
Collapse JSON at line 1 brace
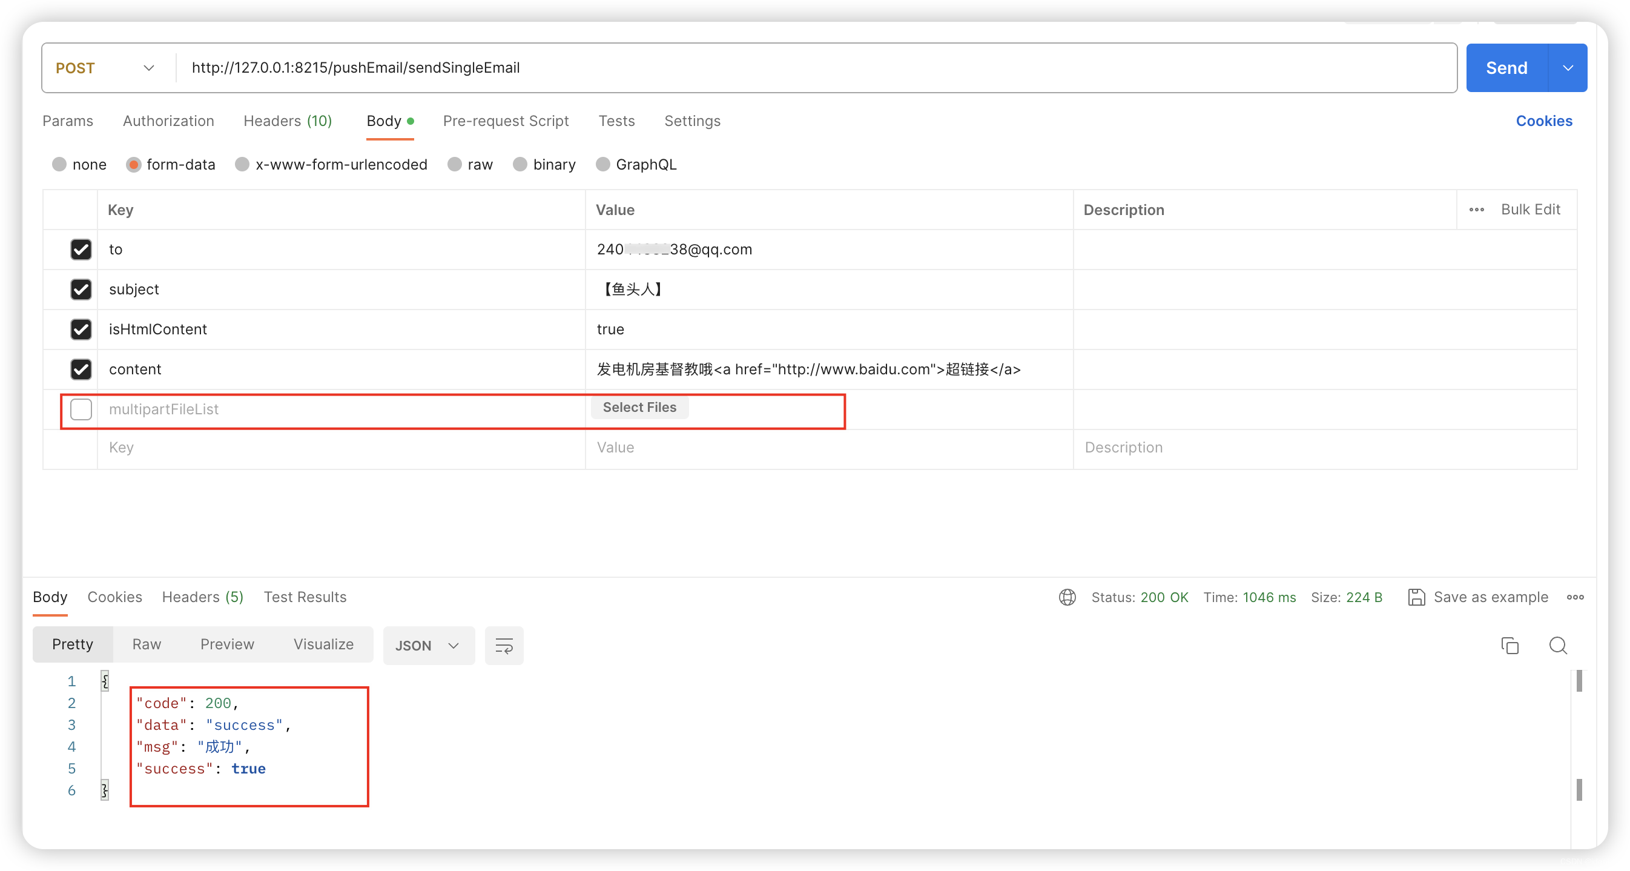tap(105, 681)
